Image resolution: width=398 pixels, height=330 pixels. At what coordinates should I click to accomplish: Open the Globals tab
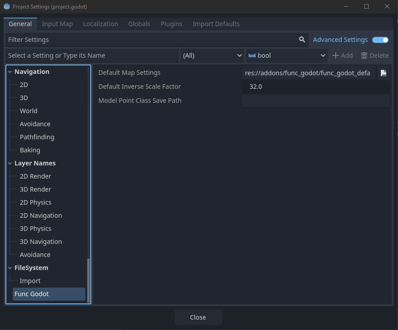click(x=139, y=24)
